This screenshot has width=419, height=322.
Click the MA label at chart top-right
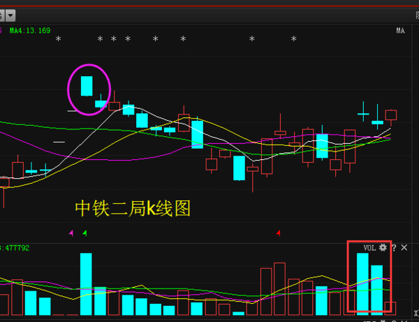[x=400, y=31]
